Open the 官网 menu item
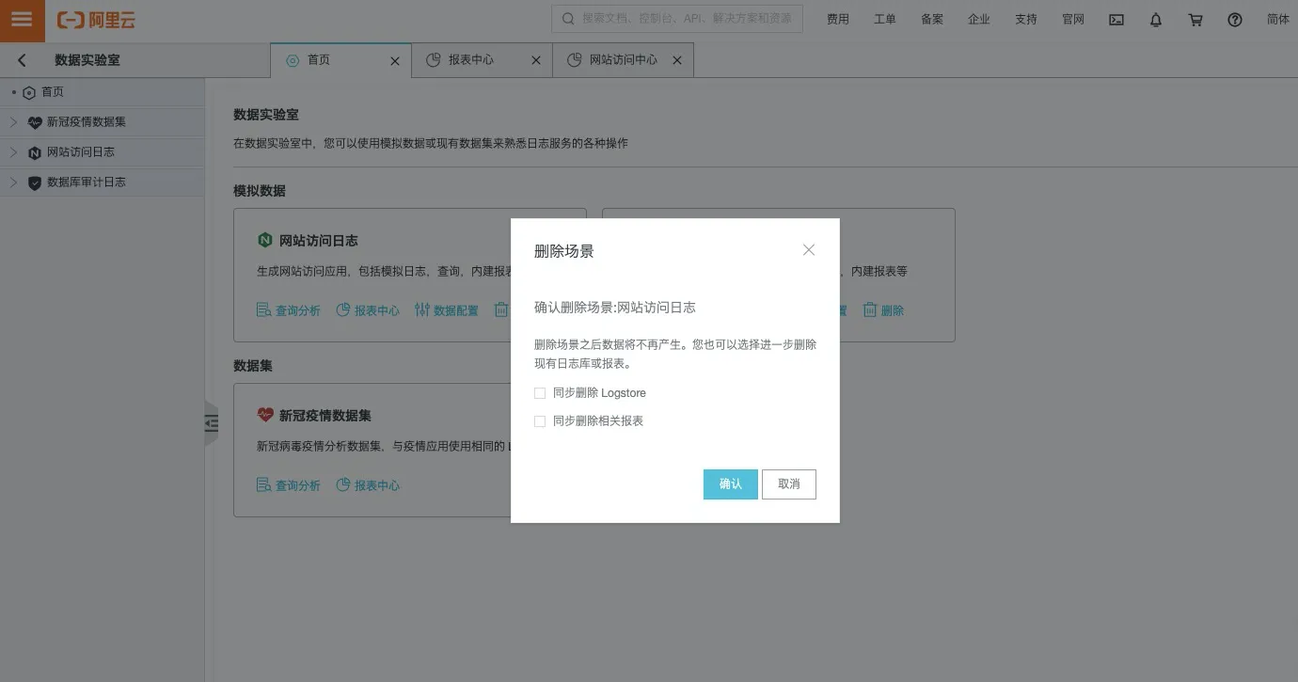 click(x=1073, y=20)
